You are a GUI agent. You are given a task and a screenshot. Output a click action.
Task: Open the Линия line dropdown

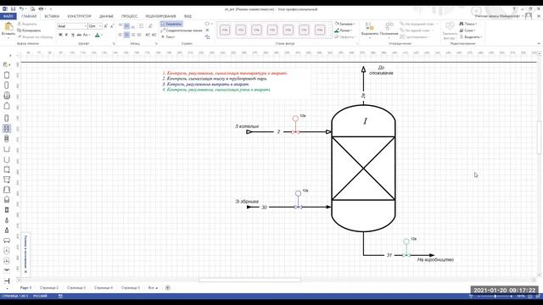[x=344, y=30]
